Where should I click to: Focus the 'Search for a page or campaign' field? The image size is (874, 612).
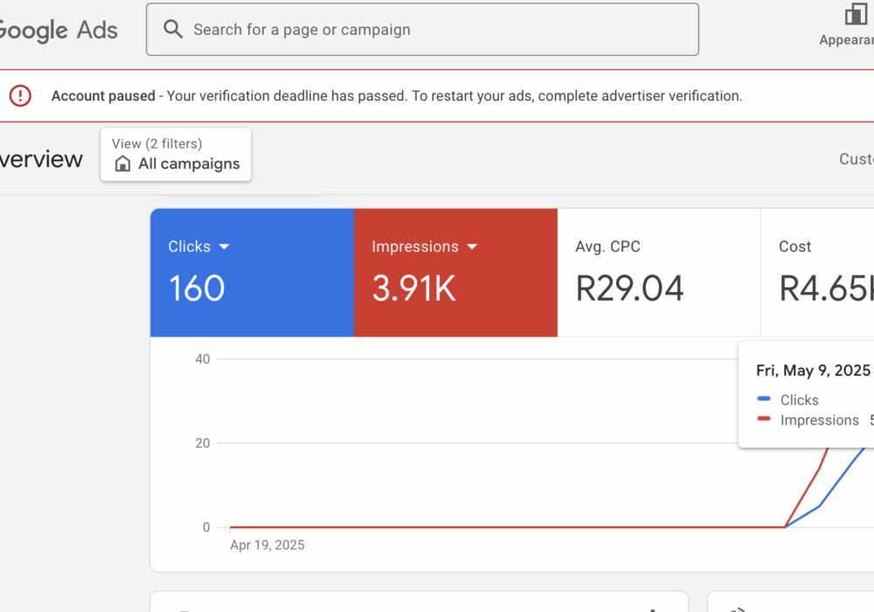coord(422,29)
